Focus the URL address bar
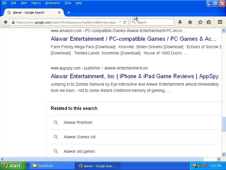The height and width of the screenshot is (170, 226). point(66,22)
